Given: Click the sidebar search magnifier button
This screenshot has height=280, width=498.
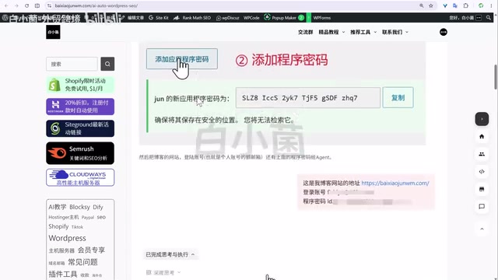Looking at the screenshot, I should [x=107, y=64].
